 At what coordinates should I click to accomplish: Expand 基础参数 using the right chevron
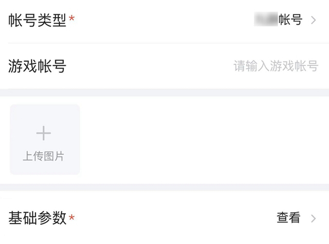click(314, 218)
